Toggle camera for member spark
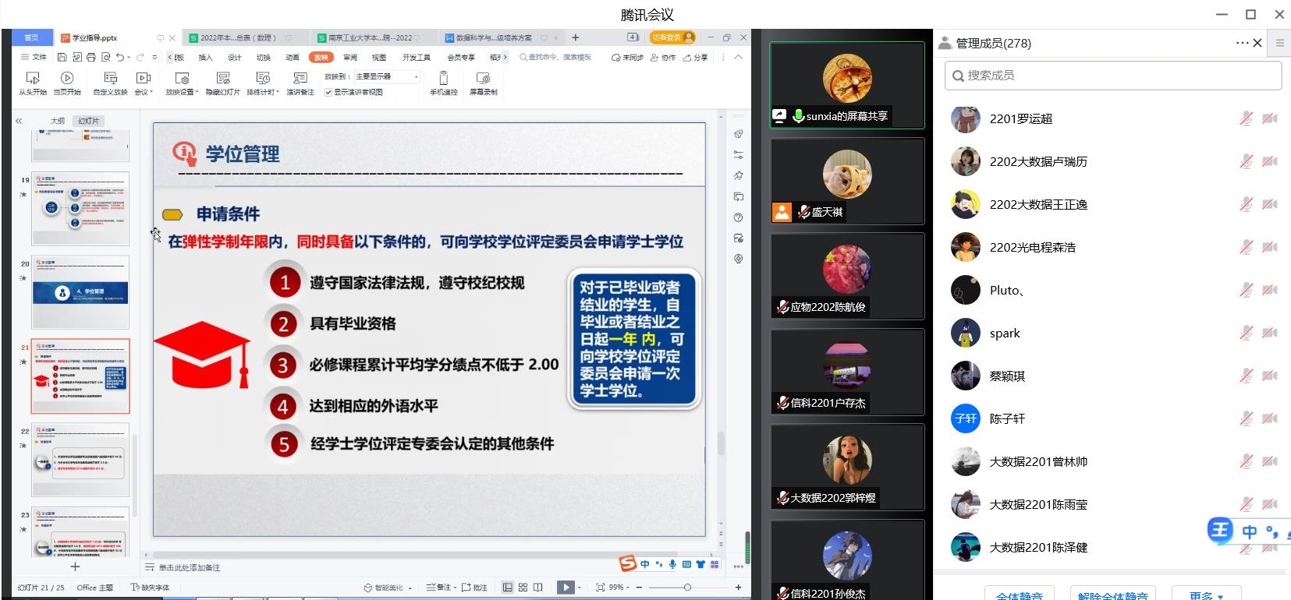 coord(1269,333)
